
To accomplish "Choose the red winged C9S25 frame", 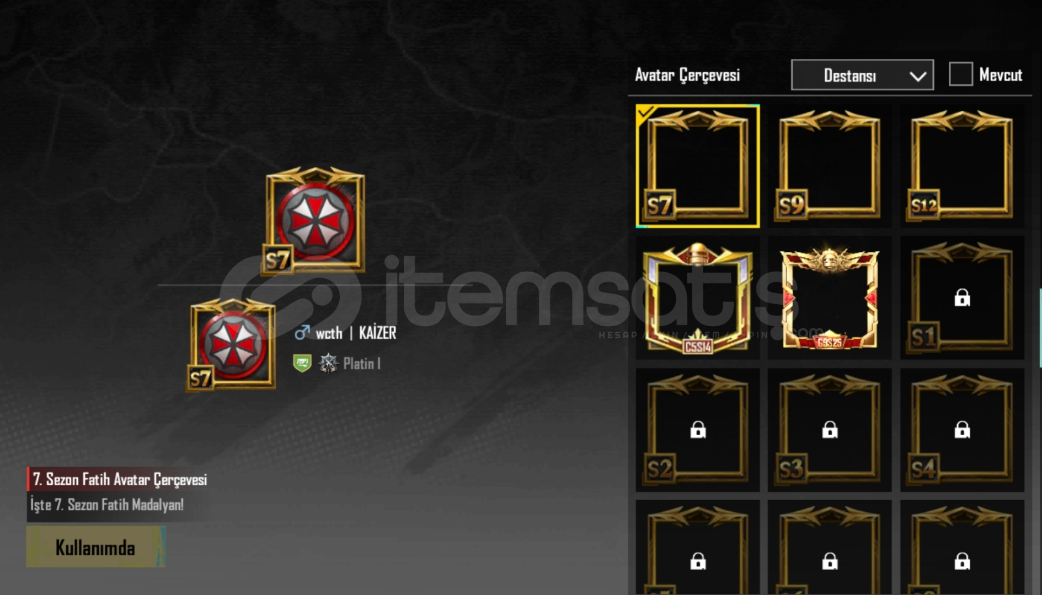I will click(830, 298).
